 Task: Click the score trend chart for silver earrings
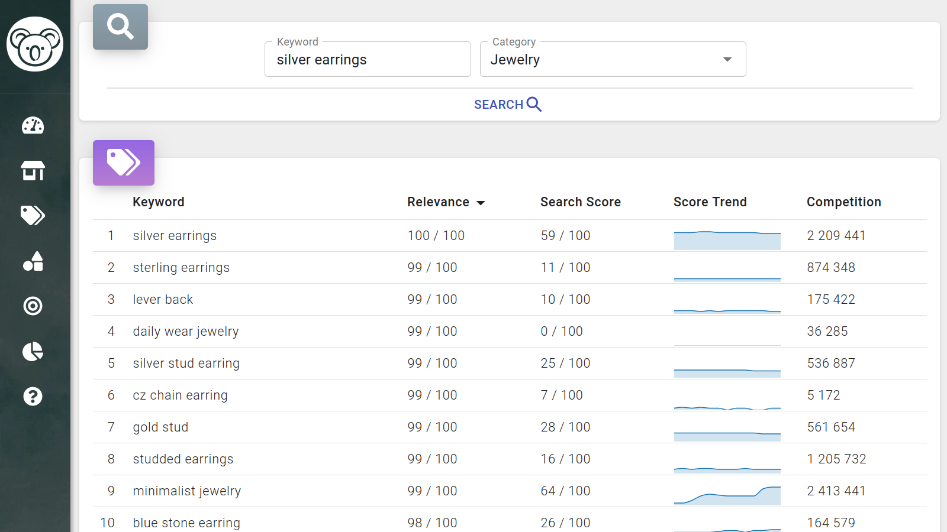click(x=727, y=239)
